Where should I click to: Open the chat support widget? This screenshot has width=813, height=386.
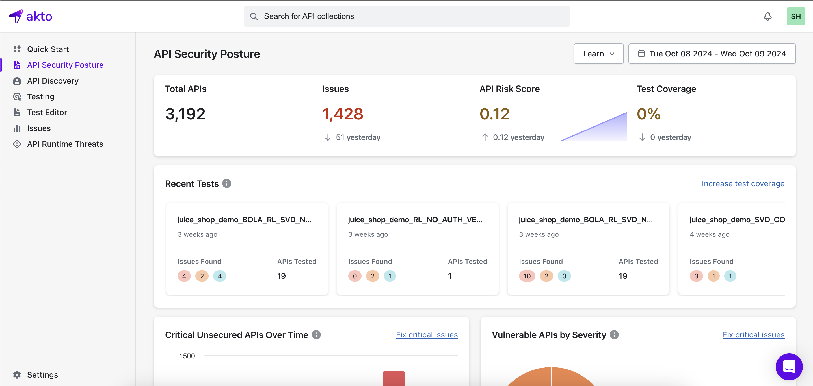(789, 367)
